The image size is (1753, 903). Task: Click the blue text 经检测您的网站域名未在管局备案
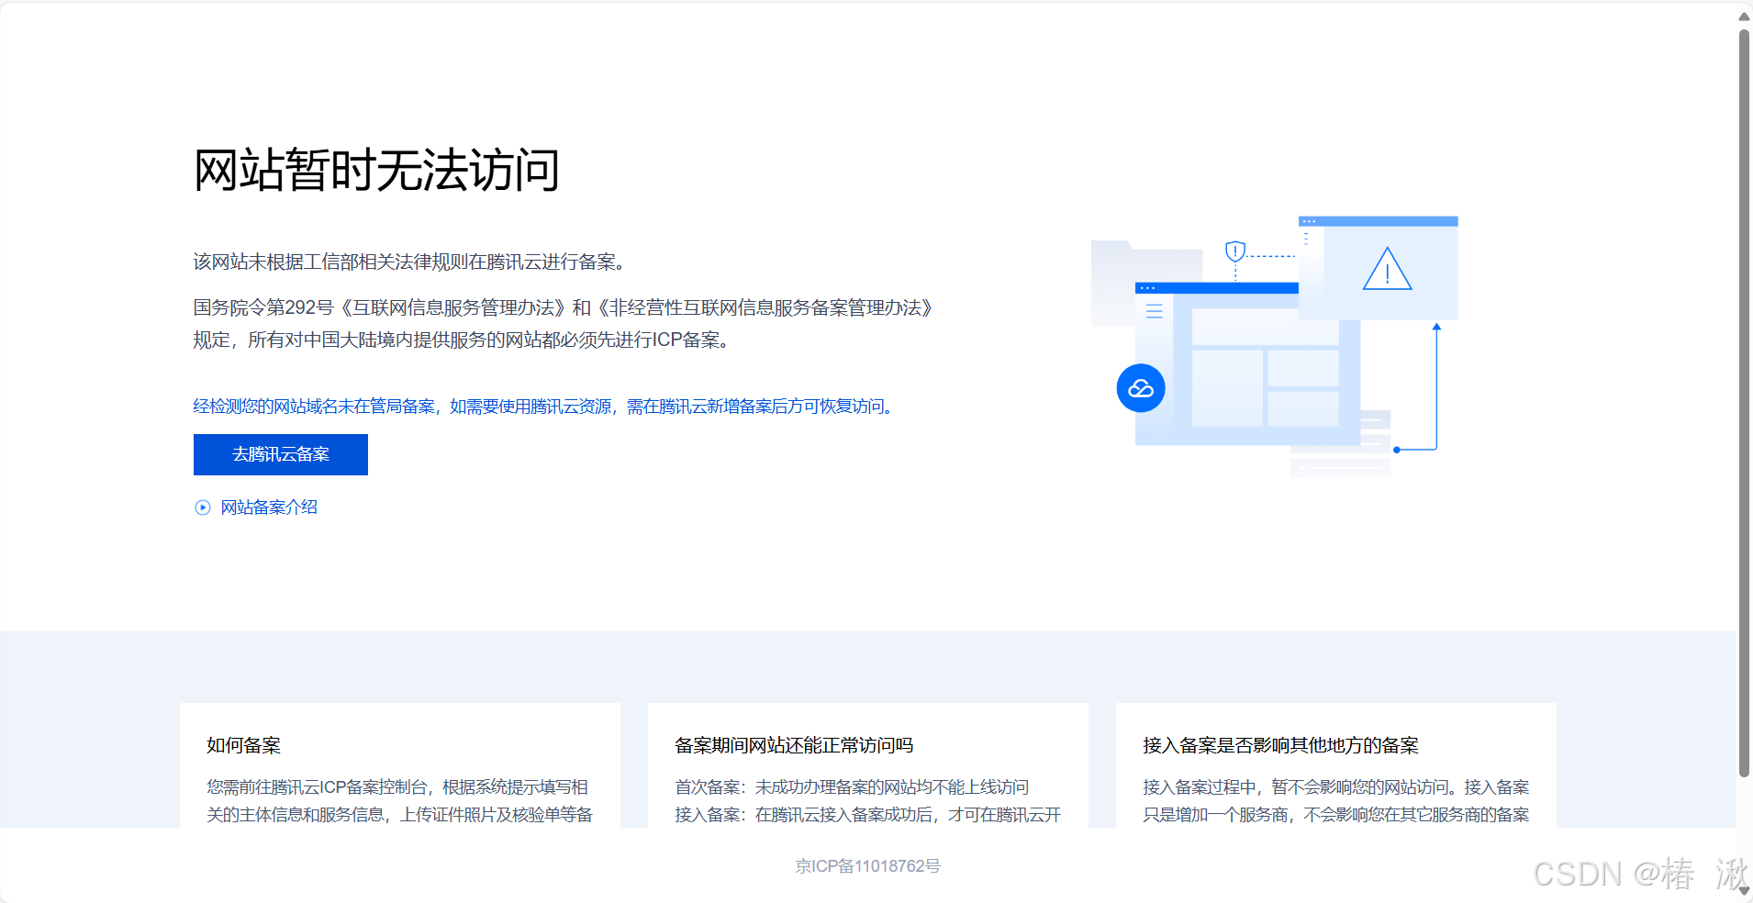[x=314, y=407]
